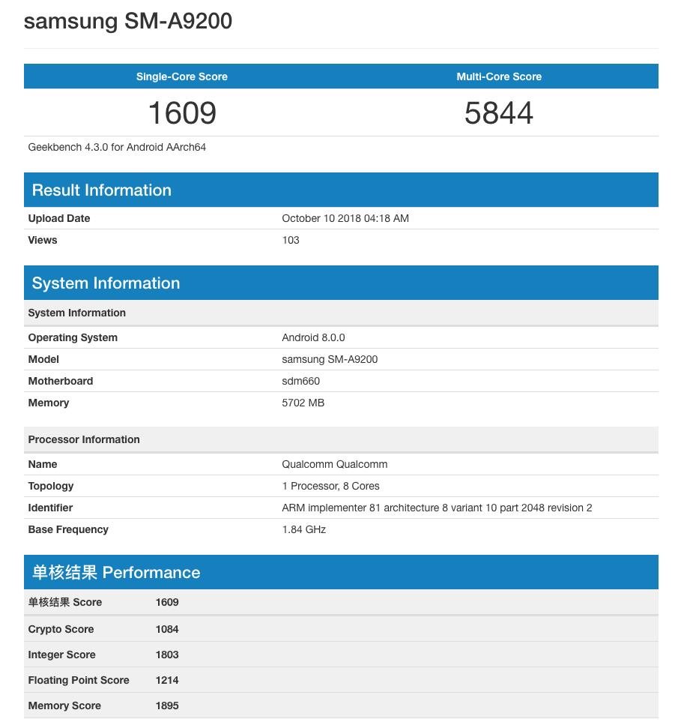The image size is (678, 722).
Task: Click the Qualcomm Qualcomm processor name
Action: 334,464
